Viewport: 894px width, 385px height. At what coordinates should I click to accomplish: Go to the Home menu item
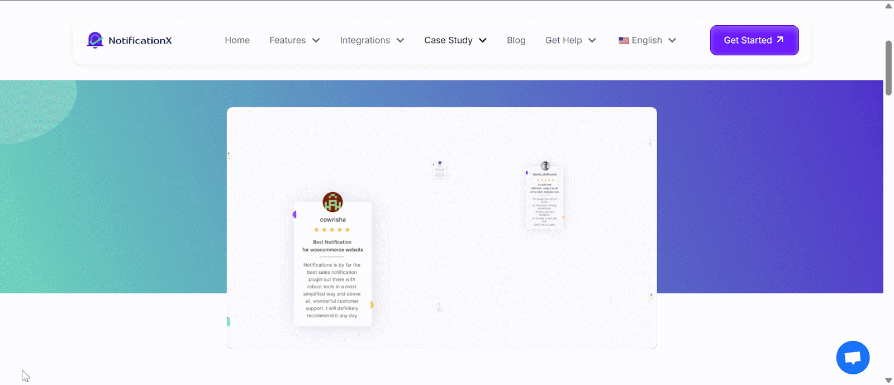pos(237,40)
